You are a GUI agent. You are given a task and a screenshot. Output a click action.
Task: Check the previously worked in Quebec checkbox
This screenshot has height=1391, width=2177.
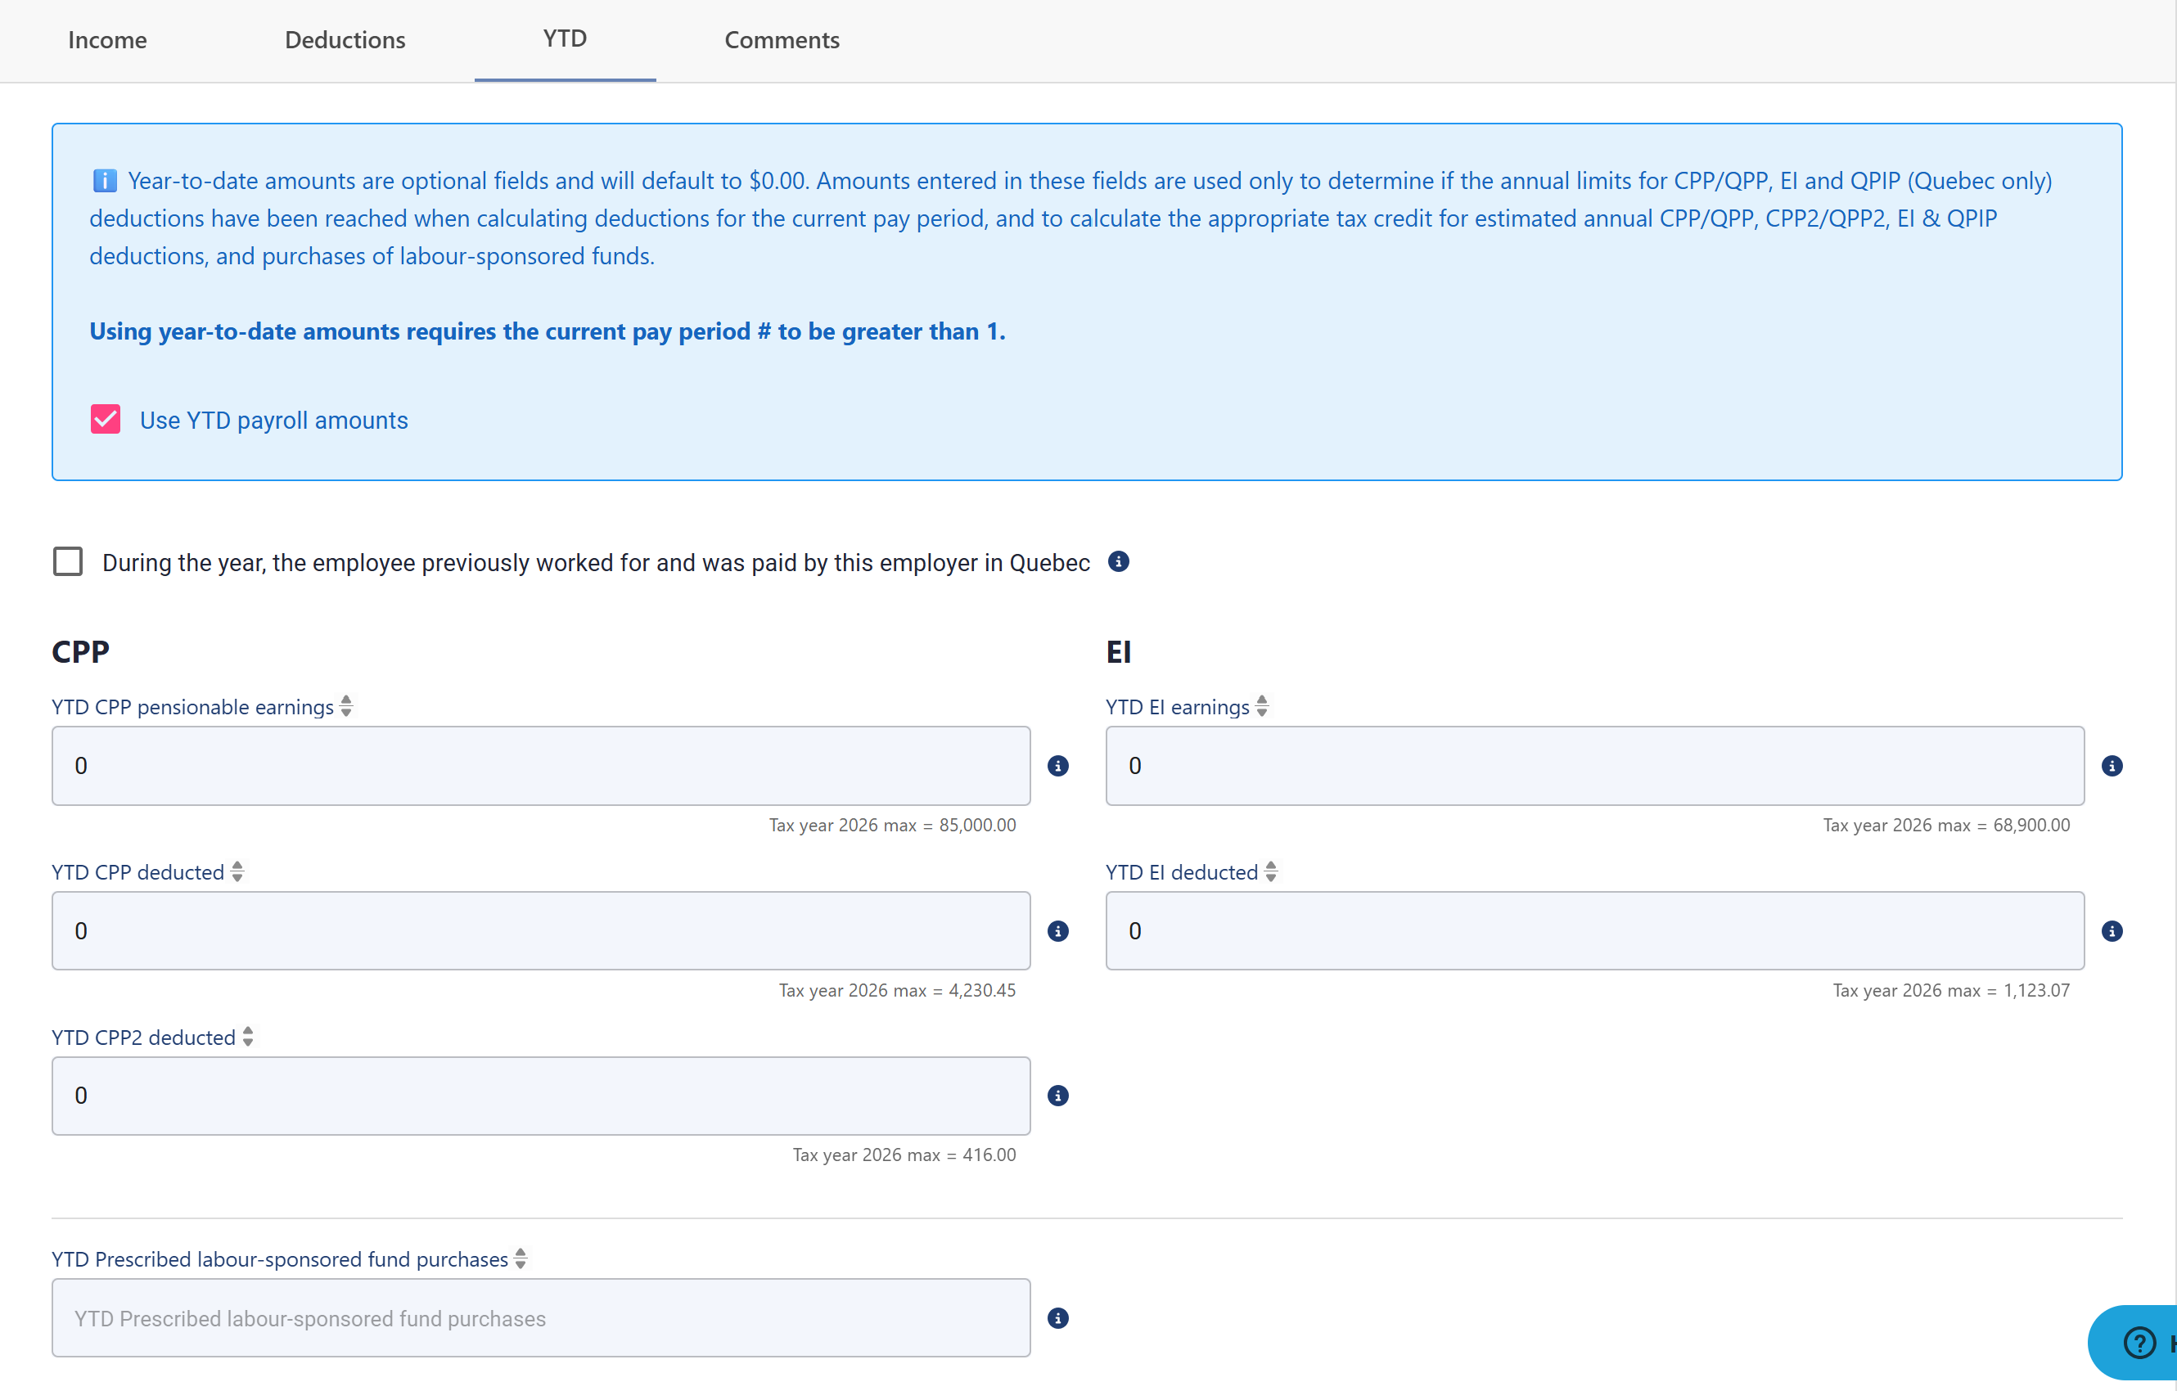pos(68,561)
